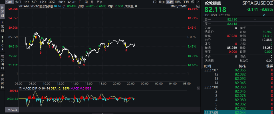Click the 现手 column header

point(269,66)
